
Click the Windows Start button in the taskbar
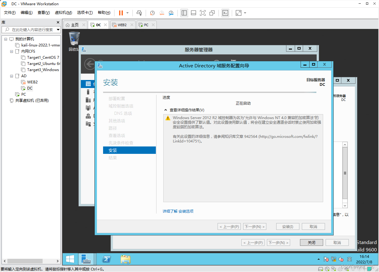(x=70, y=259)
